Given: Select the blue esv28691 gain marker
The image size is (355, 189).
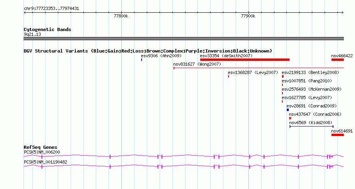Looking at the screenshot, I should (288, 110).
